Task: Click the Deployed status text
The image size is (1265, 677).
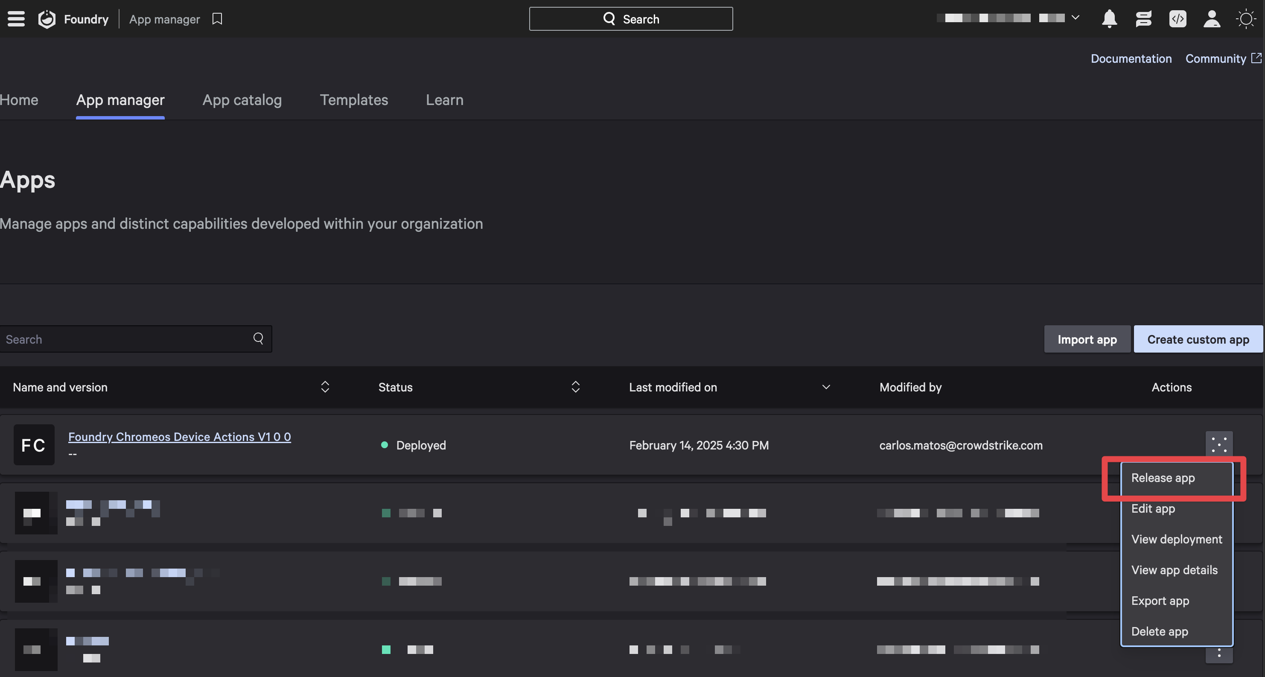Action: click(x=421, y=445)
